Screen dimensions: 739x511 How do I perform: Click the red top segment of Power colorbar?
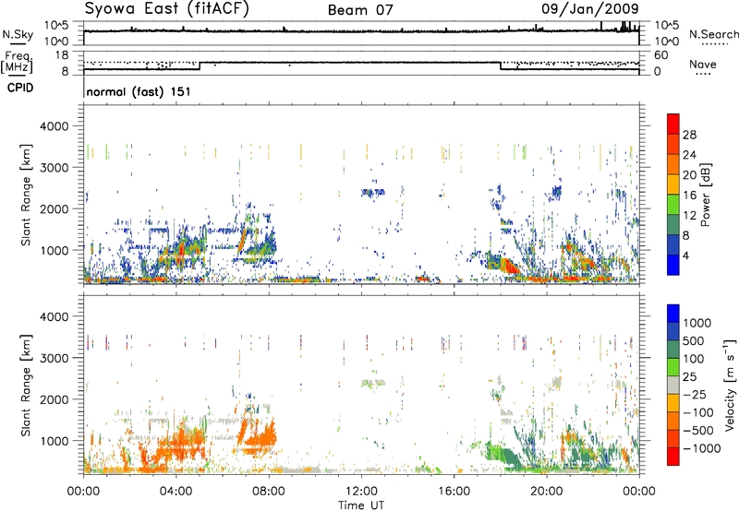673,124
